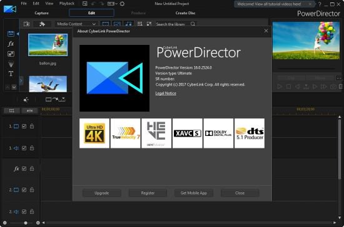
Task: Toggle audio filter in library toolbar
Action: click(x=129, y=24)
